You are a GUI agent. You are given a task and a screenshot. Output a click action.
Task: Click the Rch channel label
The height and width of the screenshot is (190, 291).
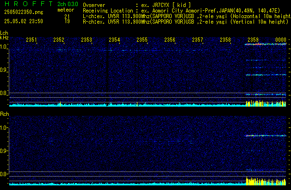tap(5, 114)
